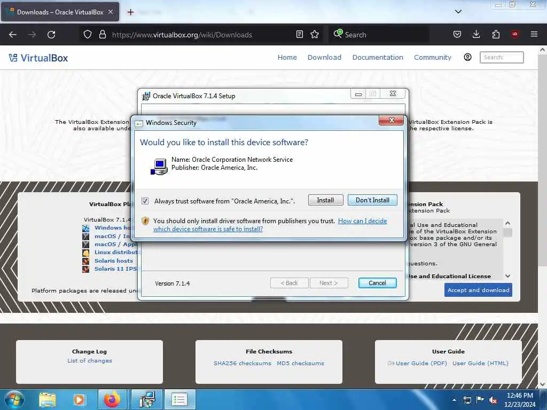Bookmark this page with star icon

(x=315, y=34)
